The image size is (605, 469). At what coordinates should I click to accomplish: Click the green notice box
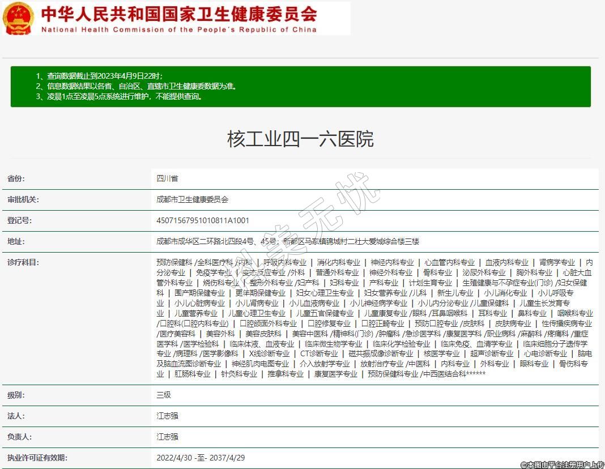point(300,86)
